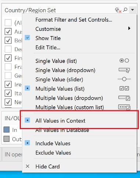Open Format Filter and Set Controls
Image resolution: width=140 pixels, height=178 pixels.
(x=74, y=20)
